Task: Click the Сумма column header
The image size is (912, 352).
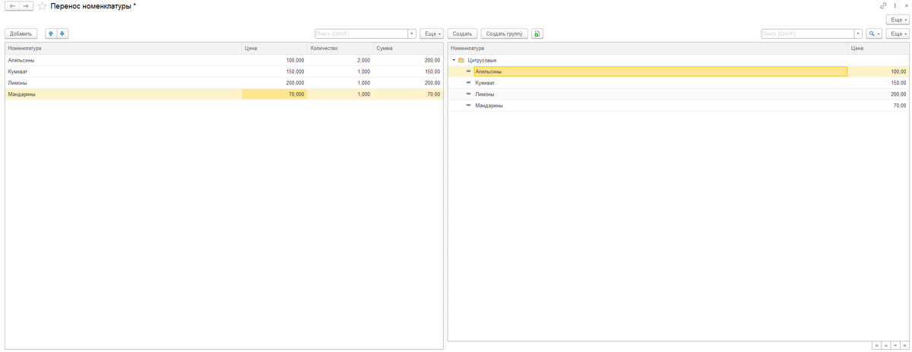Action: (408, 48)
